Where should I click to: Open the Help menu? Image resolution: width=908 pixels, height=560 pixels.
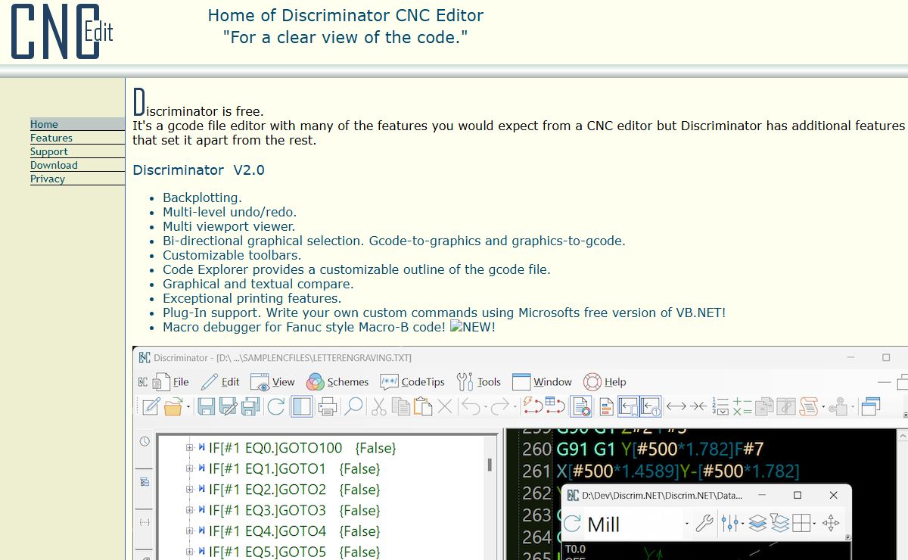pos(605,381)
